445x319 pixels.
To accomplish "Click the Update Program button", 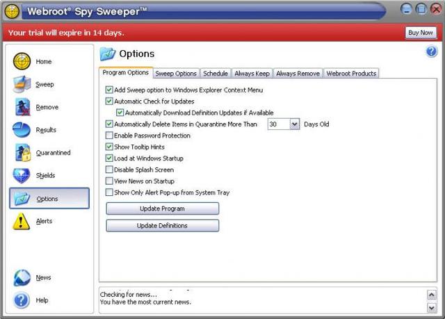I will click(162, 208).
